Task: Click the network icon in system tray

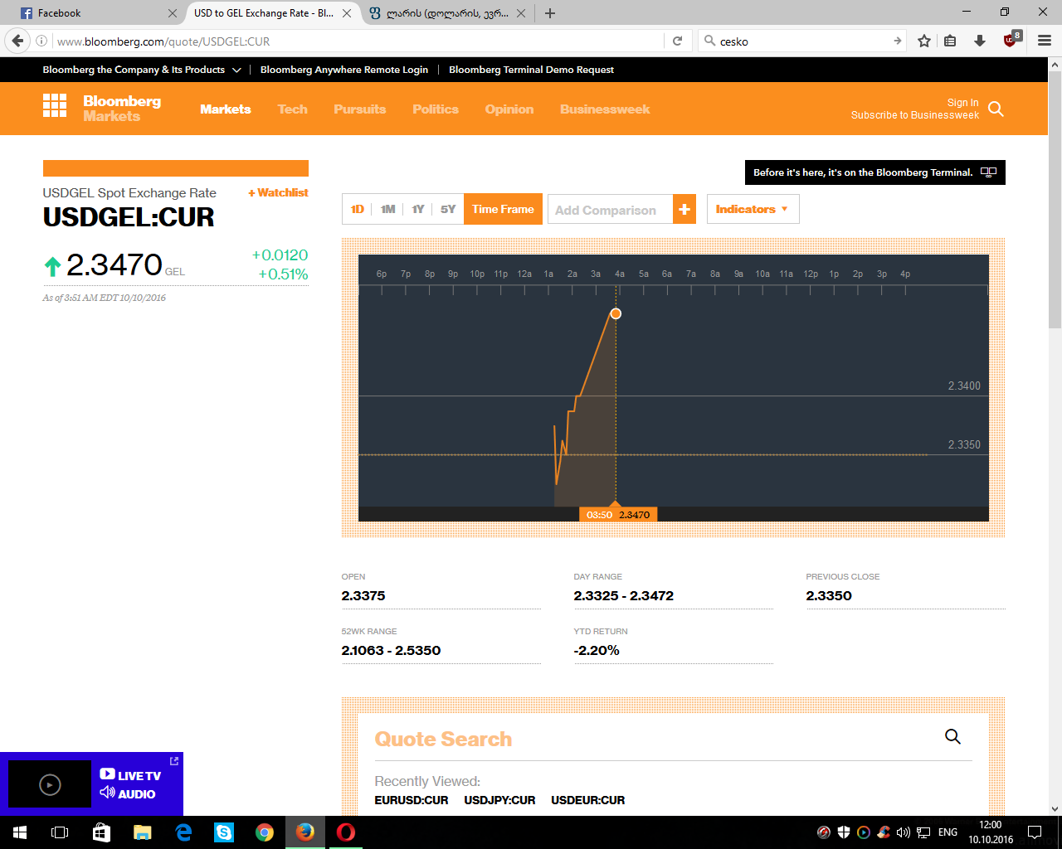Action: pyautogui.click(x=923, y=832)
